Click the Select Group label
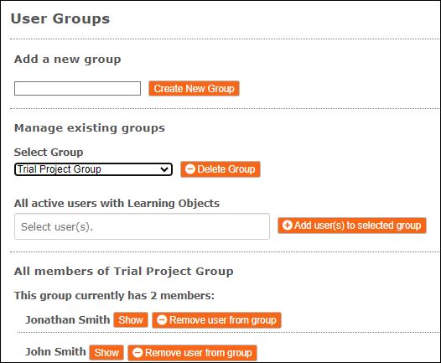This screenshot has width=441, height=363. (x=49, y=152)
